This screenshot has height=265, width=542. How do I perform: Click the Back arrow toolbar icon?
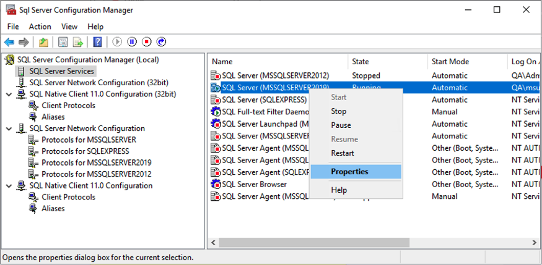(9, 43)
